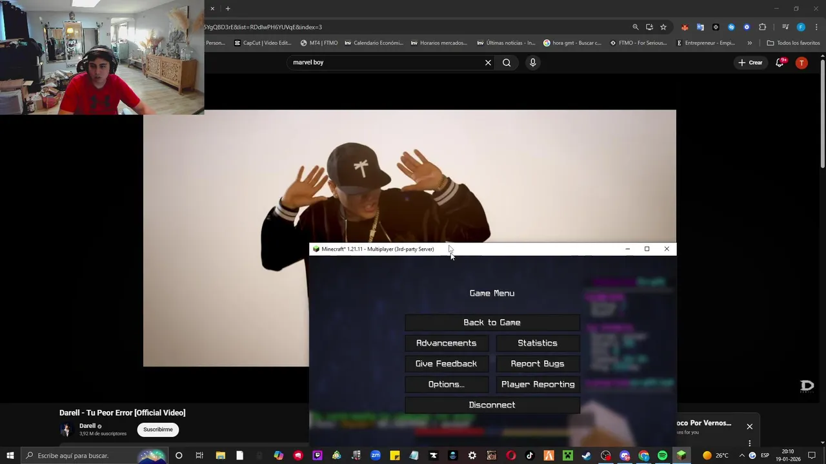Open the Calendario Económi... bookmark

click(x=374, y=43)
